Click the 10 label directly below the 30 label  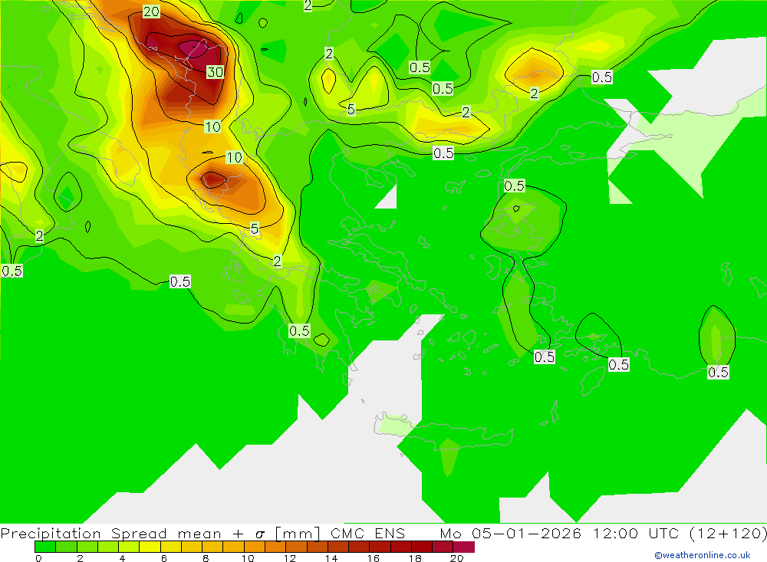click(212, 127)
